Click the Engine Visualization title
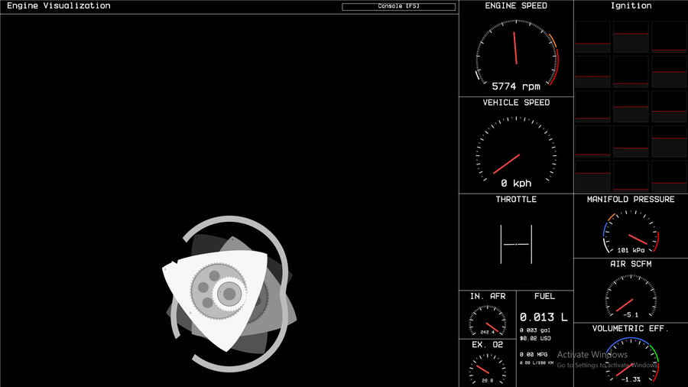688x387 pixels. [59, 5]
